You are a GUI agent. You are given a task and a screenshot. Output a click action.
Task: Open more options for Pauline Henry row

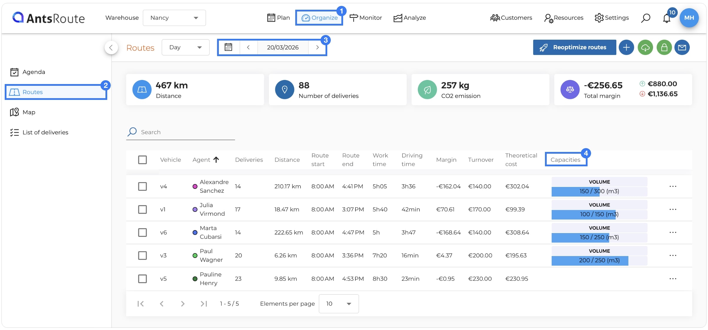673,279
